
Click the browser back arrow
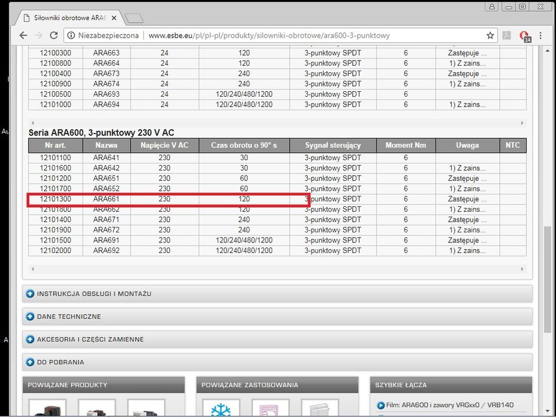[x=23, y=35]
